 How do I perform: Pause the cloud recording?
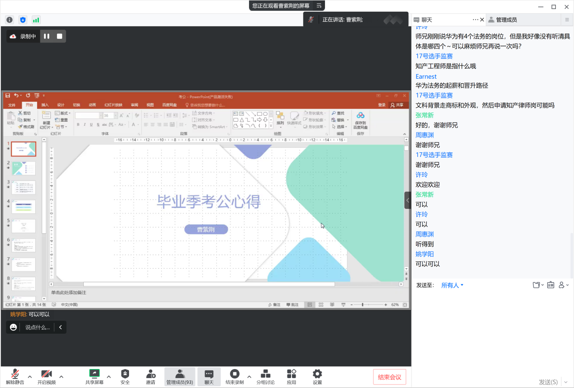[x=47, y=36]
